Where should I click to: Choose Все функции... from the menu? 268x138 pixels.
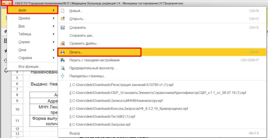coord(30,66)
